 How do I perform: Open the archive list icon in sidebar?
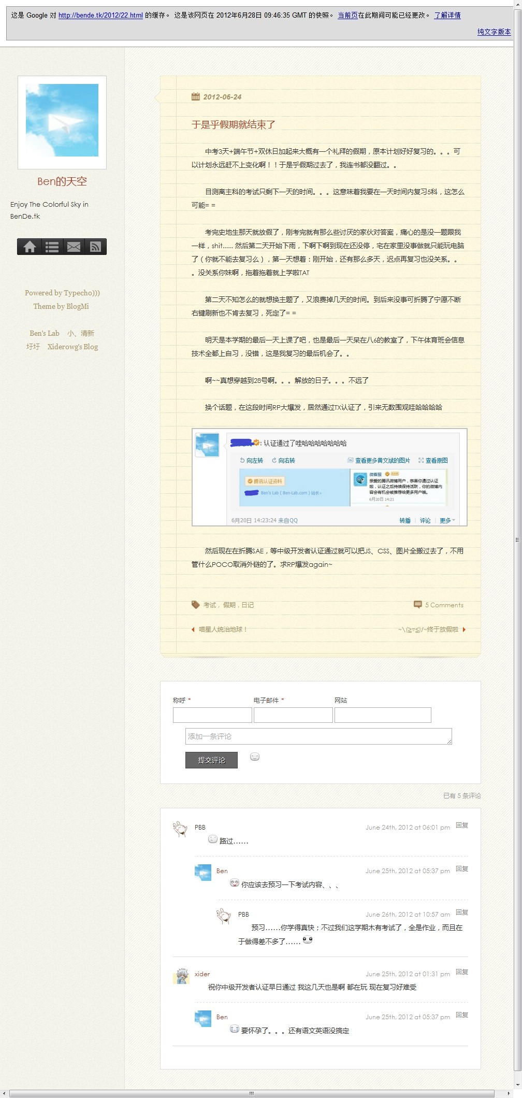[x=52, y=247]
